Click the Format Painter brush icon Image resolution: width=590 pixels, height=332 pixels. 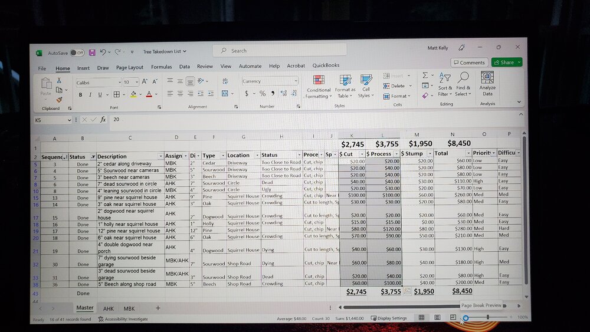(59, 100)
